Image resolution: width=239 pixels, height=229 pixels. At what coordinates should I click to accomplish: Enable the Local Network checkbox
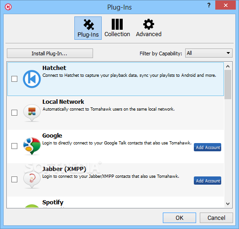[14, 112]
